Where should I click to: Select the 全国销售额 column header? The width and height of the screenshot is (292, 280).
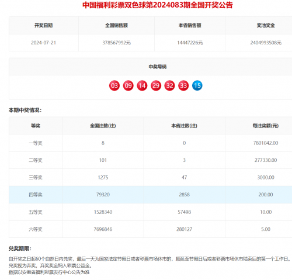pos(116,25)
